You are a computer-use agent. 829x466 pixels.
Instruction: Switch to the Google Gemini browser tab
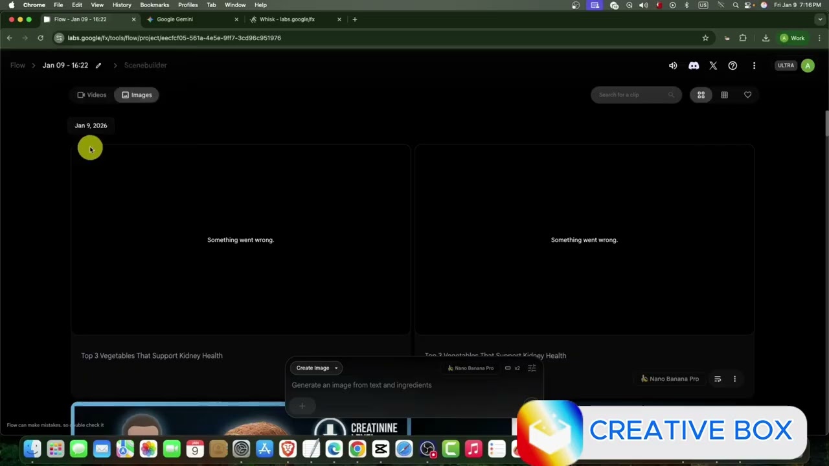pos(192,19)
